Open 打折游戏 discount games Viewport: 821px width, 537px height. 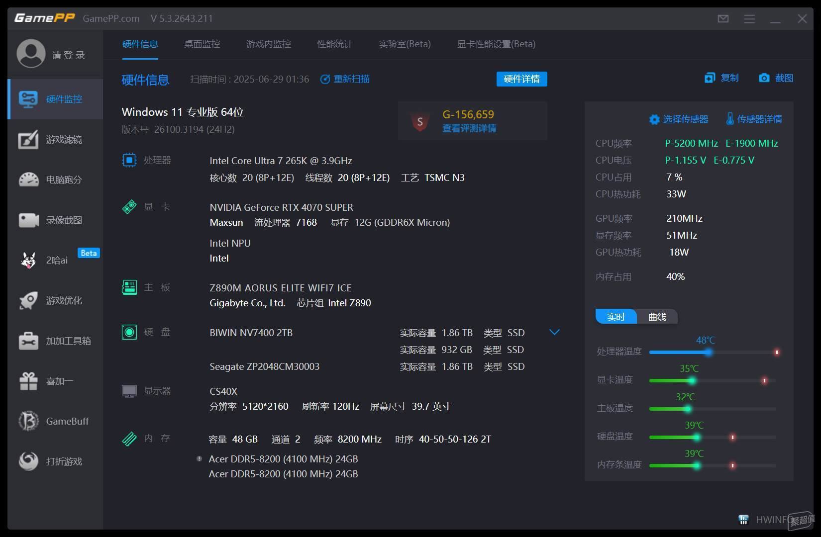click(55, 461)
